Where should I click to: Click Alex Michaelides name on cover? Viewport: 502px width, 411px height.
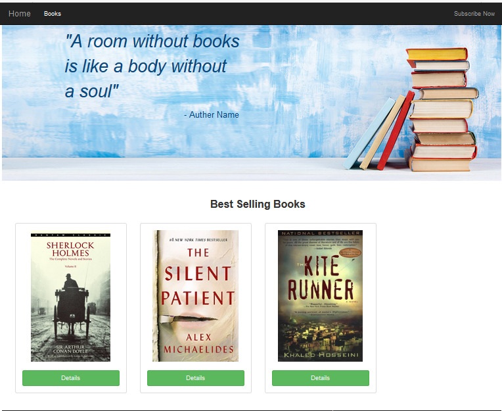tap(198, 343)
